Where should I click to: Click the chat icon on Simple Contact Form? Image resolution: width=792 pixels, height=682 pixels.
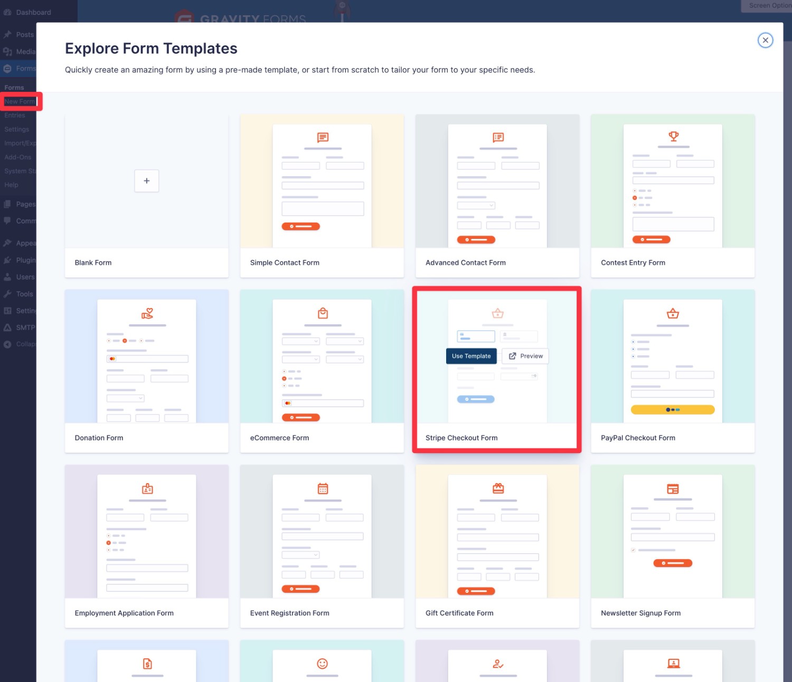coord(323,138)
